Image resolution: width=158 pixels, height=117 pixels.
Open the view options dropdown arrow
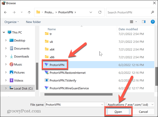pyautogui.click(x=136, y=22)
